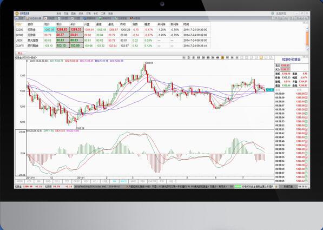Image resolution: width=323 pixels, height=230 pixels.
Task: Select the 15-minute chart period button
Action: click(x=198, y=58)
